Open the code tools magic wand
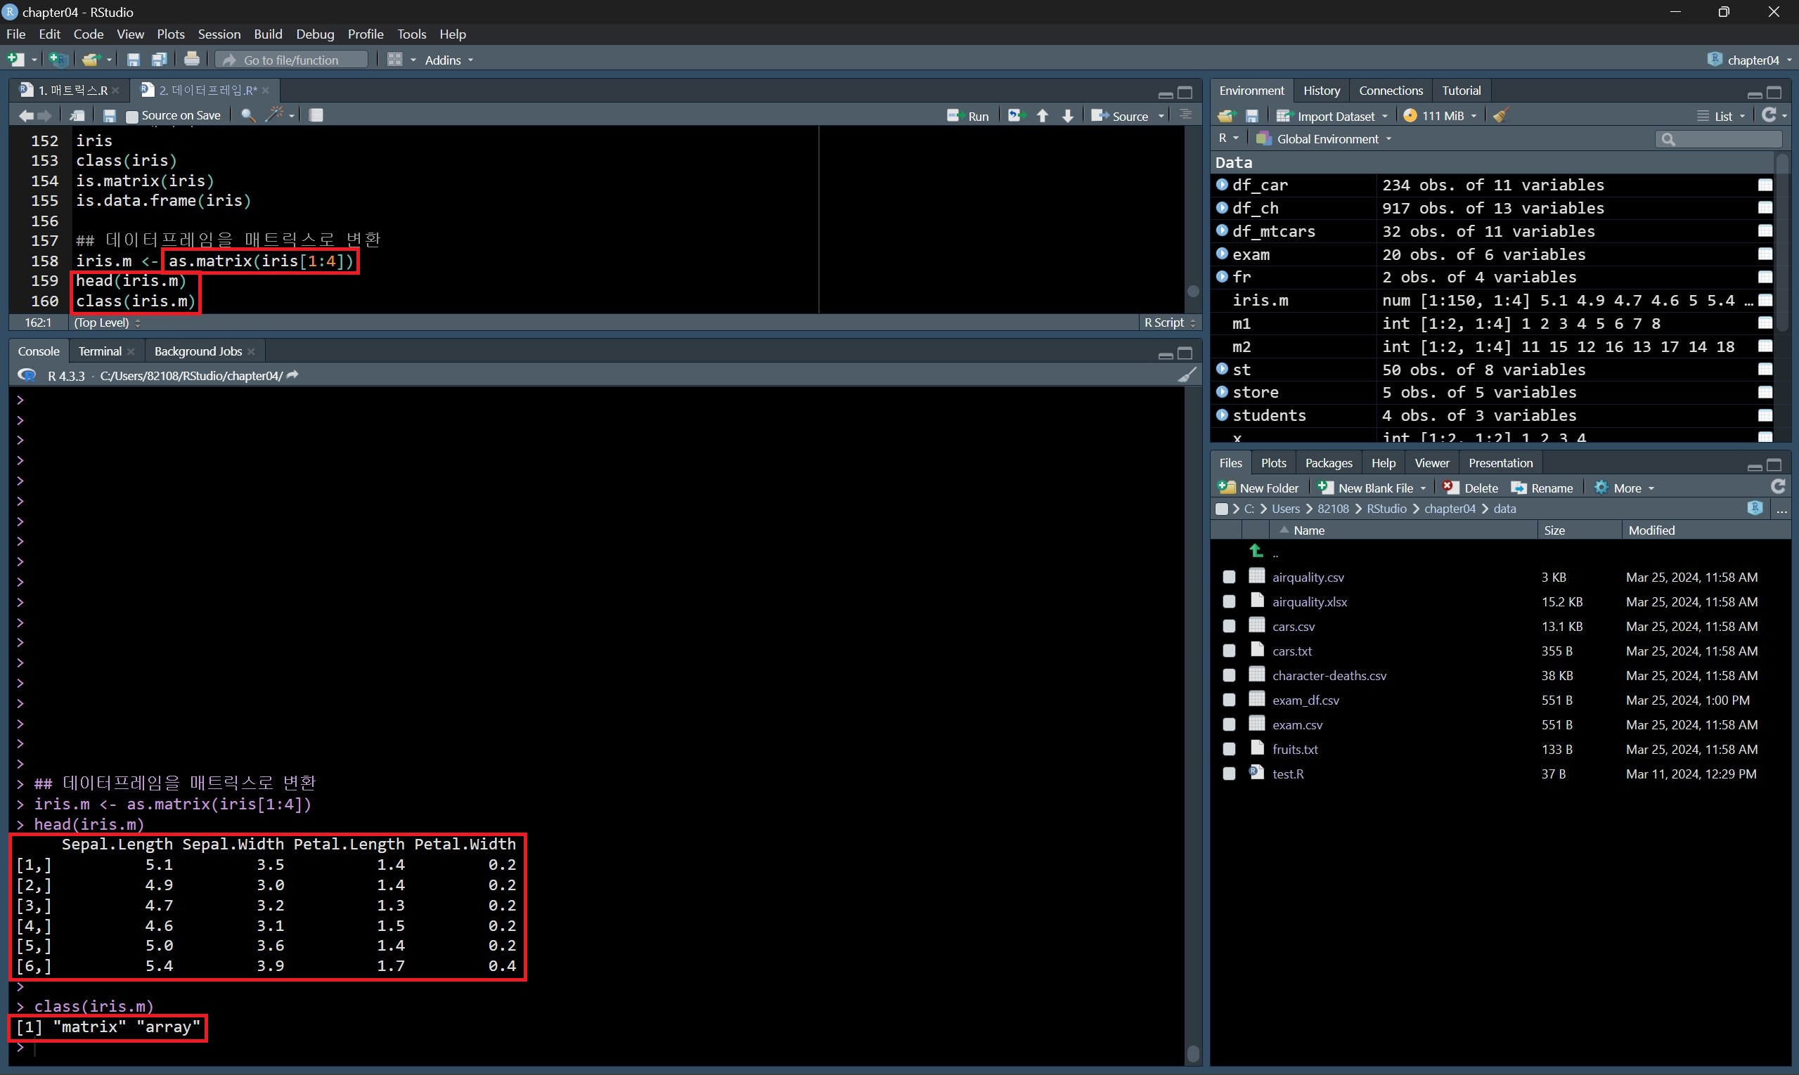This screenshot has width=1799, height=1075. click(275, 115)
